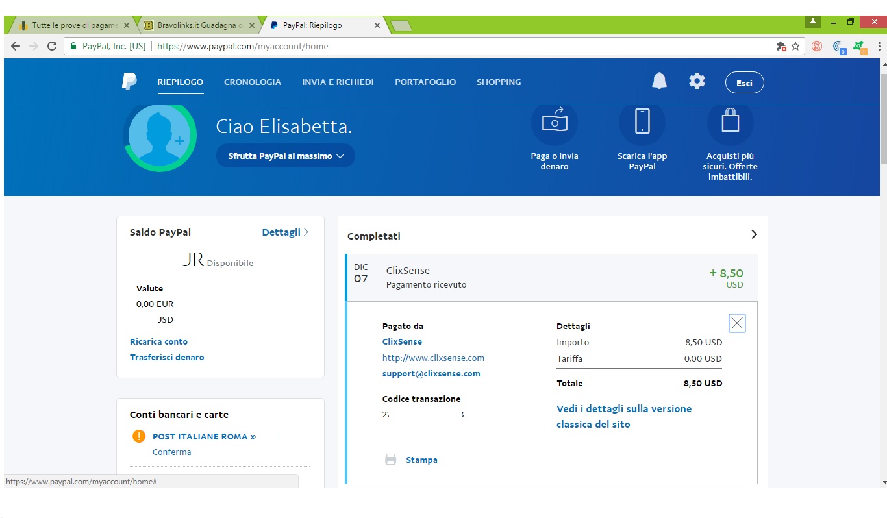Viewport: 887px width, 518px height.
Task: Click the Paga o invia denaro icon
Action: (555, 122)
